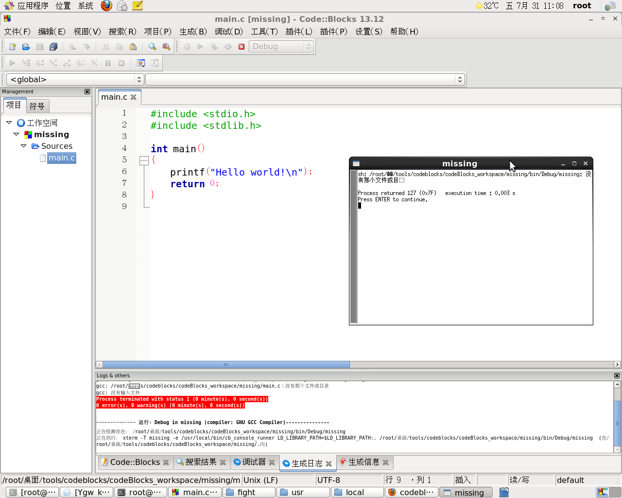Viewport: 622px width, 498px height.
Task: Open the Debug build target dropdown
Action: click(281, 47)
